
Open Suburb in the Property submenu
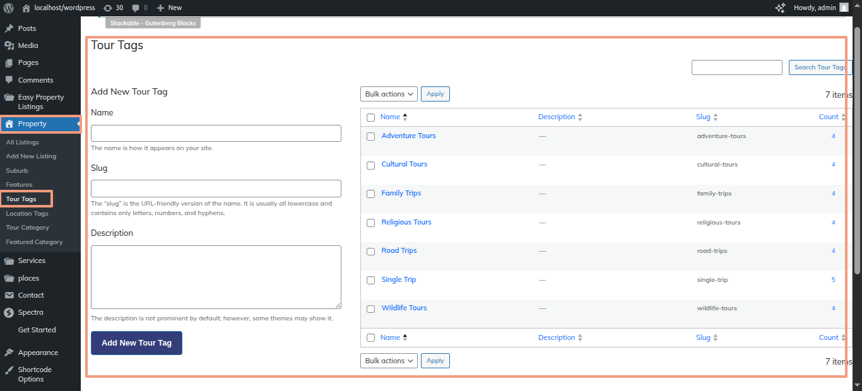click(x=17, y=171)
